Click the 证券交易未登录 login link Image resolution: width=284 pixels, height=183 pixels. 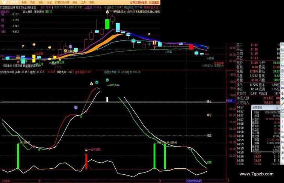(139, 3)
